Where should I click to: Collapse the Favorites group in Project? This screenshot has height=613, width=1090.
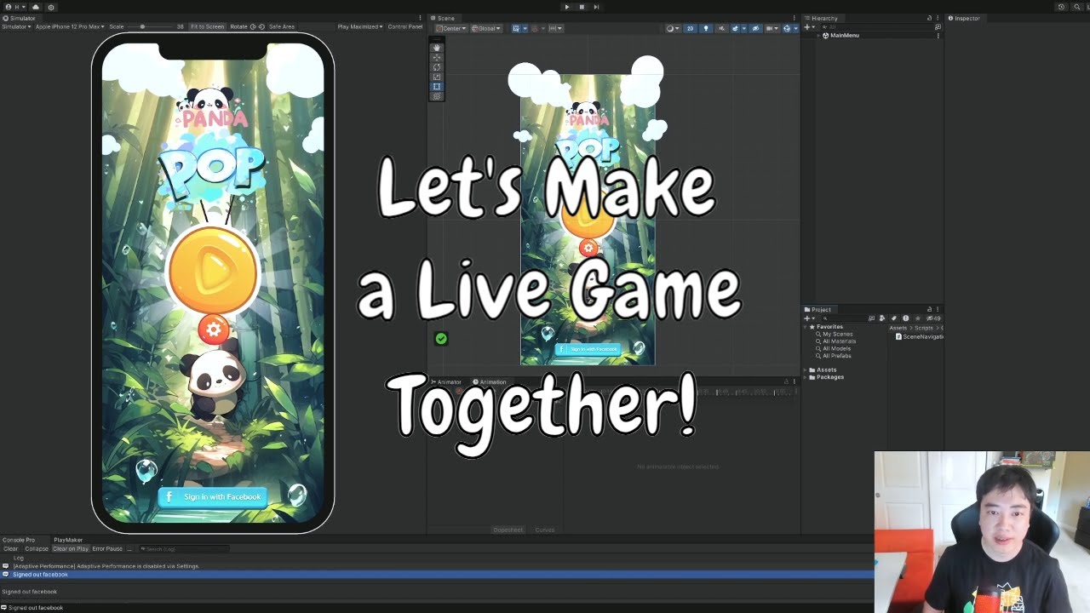point(806,327)
